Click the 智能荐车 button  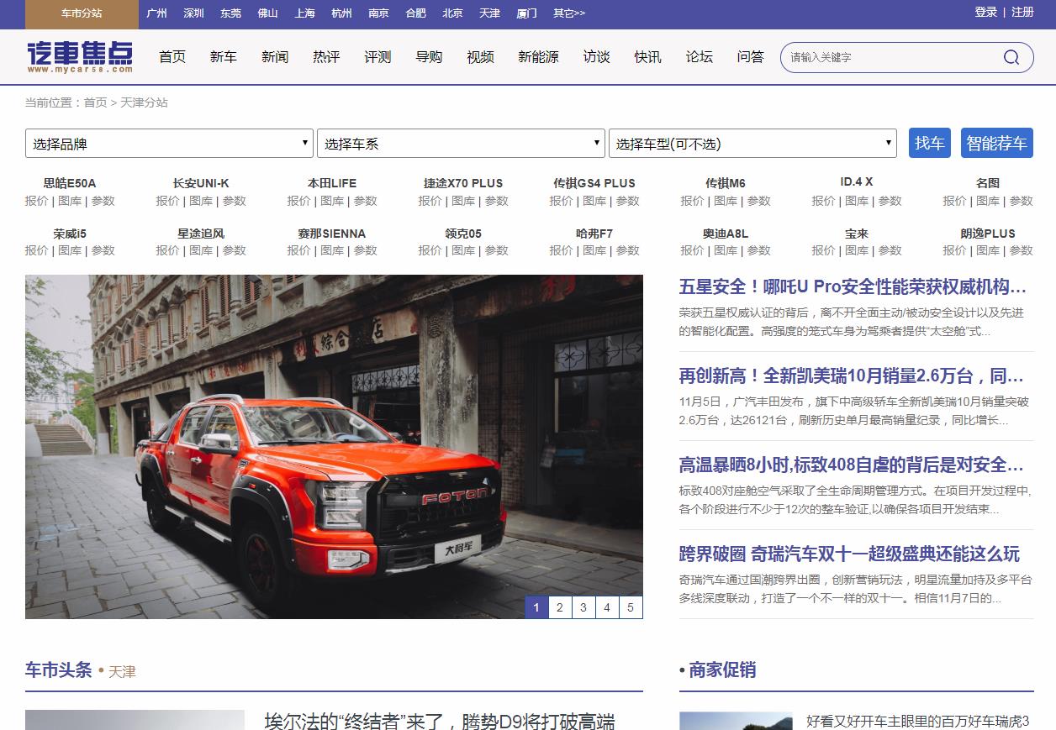(997, 143)
